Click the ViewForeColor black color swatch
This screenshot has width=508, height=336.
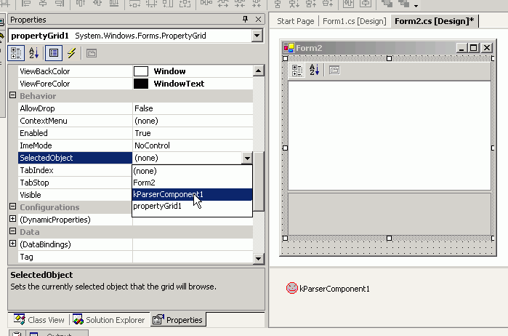pos(141,84)
